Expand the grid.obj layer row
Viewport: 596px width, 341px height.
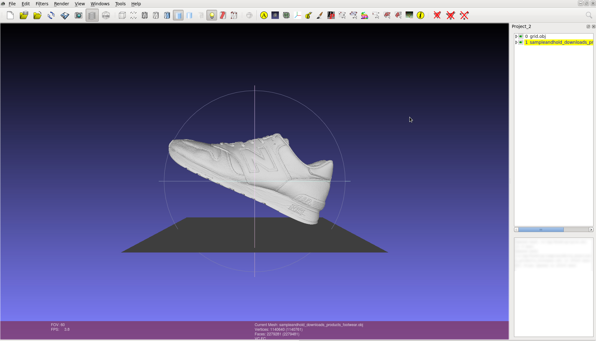(516, 36)
